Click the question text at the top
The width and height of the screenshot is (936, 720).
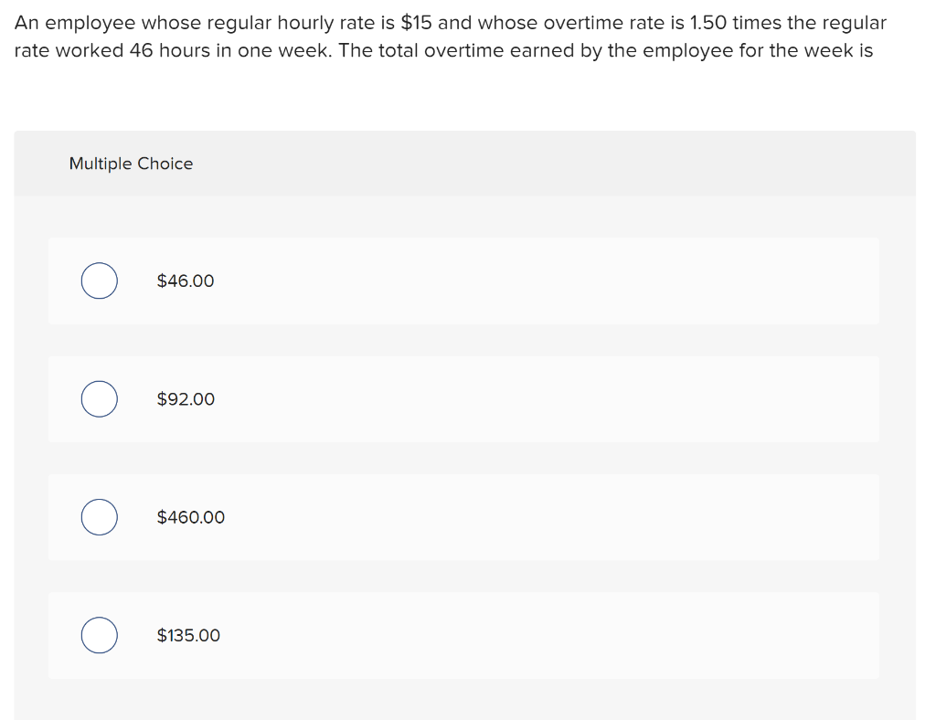450,36
